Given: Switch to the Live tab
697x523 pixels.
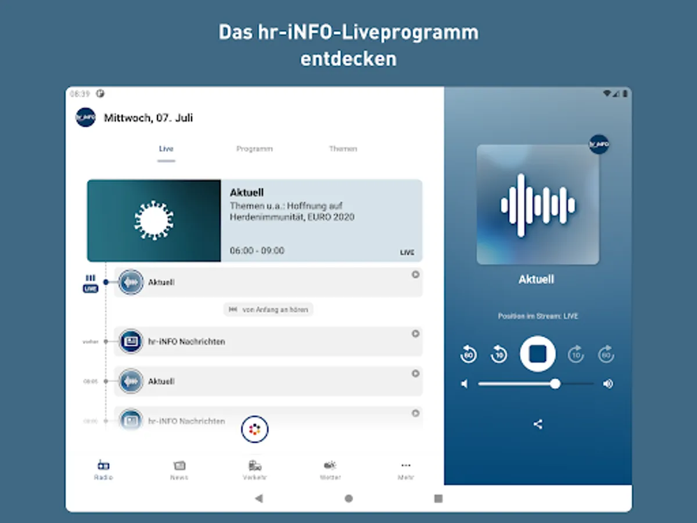Looking at the screenshot, I should (x=166, y=149).
